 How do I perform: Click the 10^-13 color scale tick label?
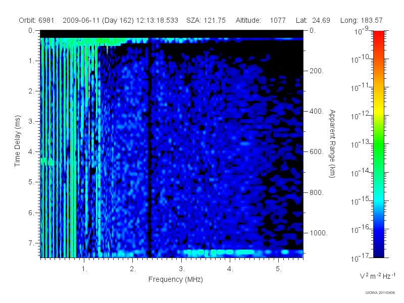click(361, 144)
